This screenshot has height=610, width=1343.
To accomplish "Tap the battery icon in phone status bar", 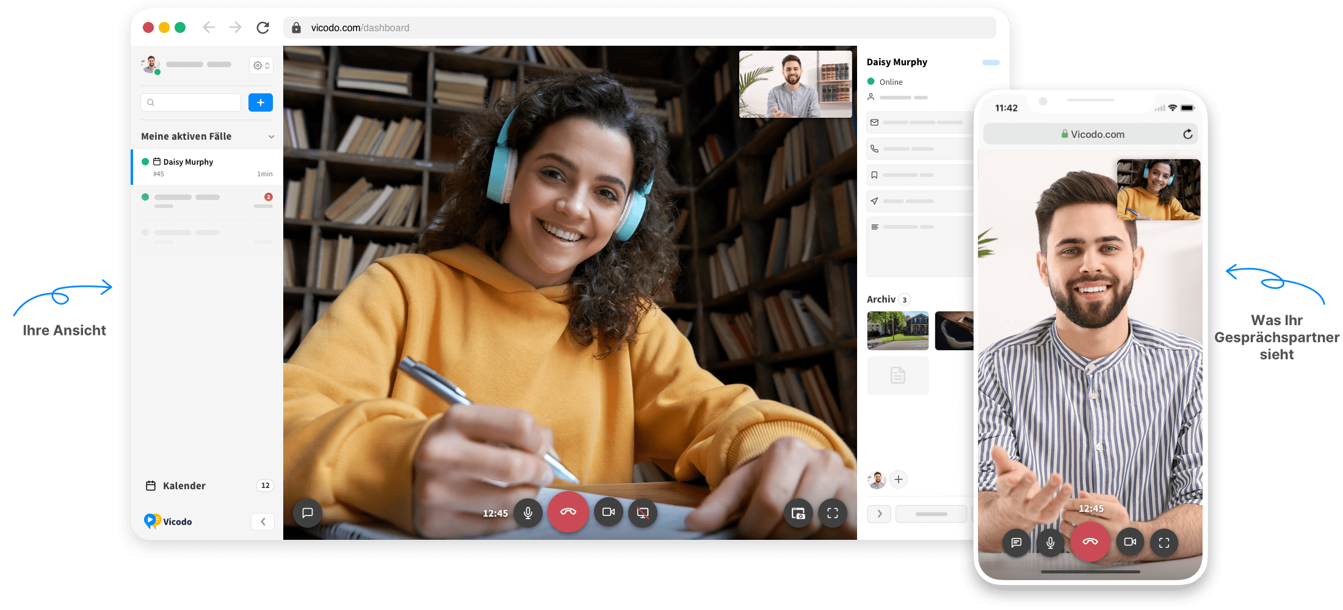I will pos(1187,108).
